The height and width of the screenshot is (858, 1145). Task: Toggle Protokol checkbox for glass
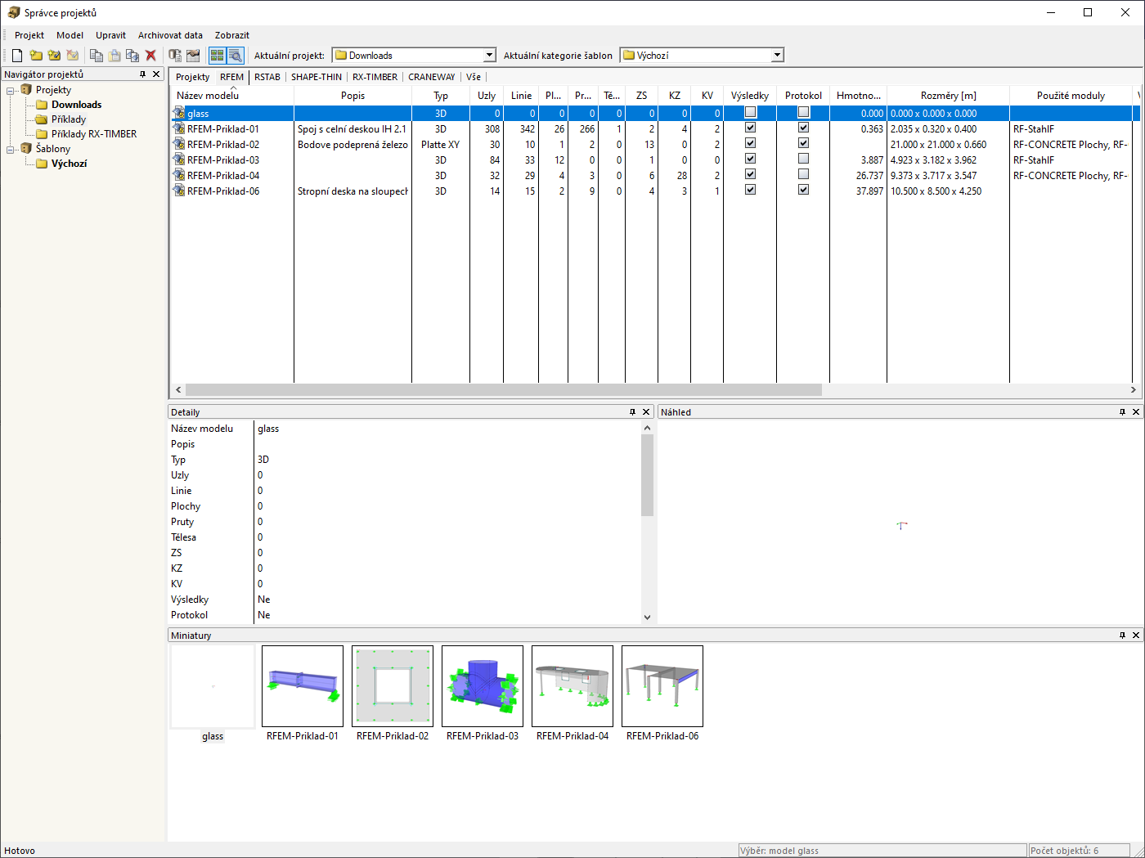[x=803, y=113]
